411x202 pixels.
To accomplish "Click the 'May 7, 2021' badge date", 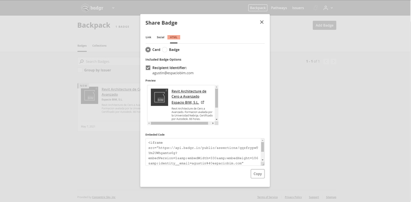I will (88, 126).
